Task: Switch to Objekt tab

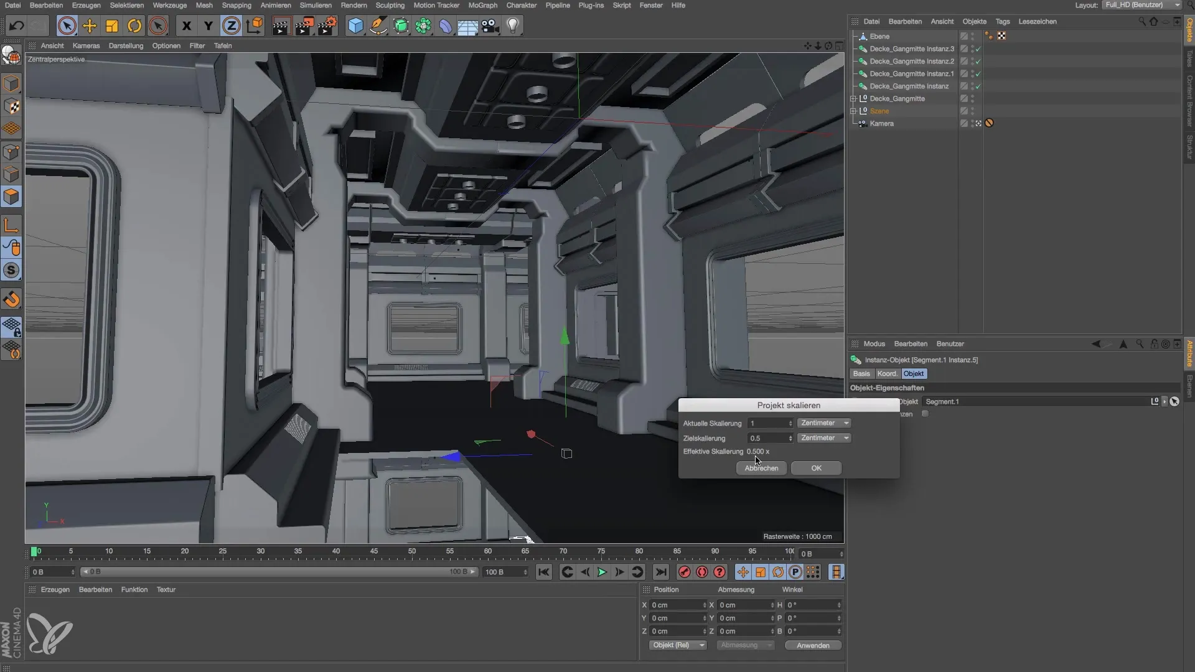Action: (914, 373)
